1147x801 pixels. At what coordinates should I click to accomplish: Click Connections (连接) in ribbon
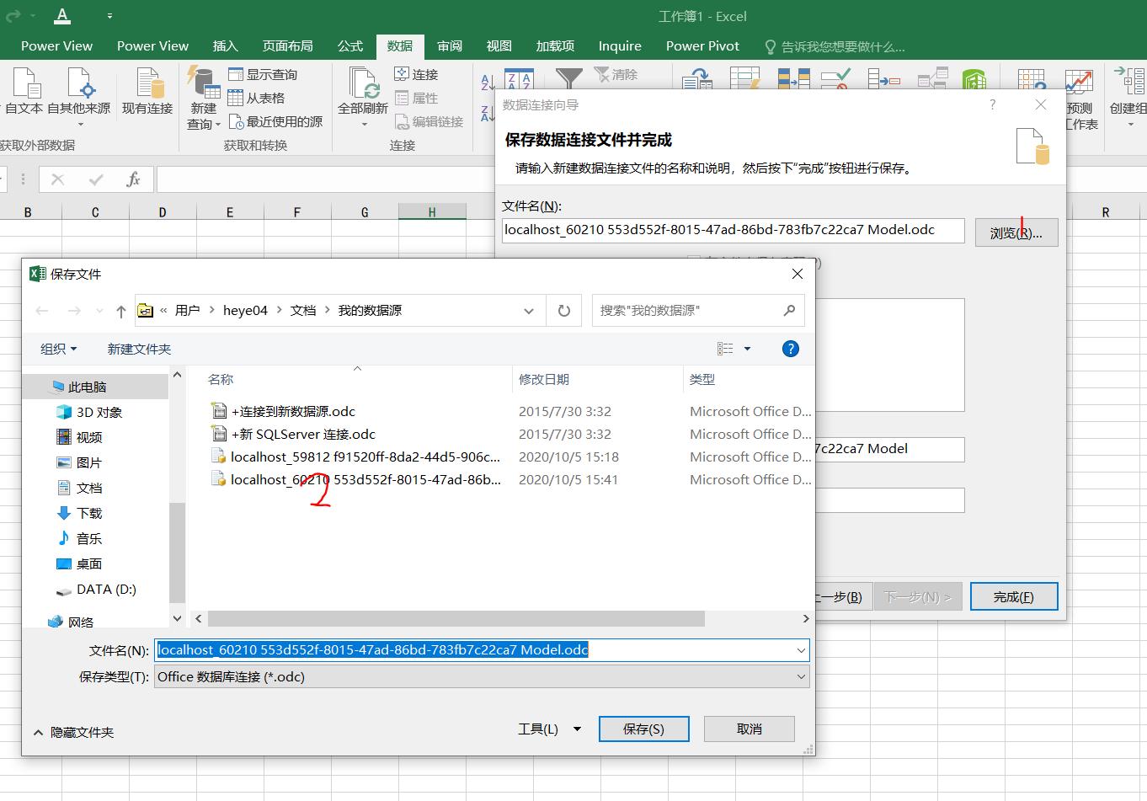coord(417,74)
